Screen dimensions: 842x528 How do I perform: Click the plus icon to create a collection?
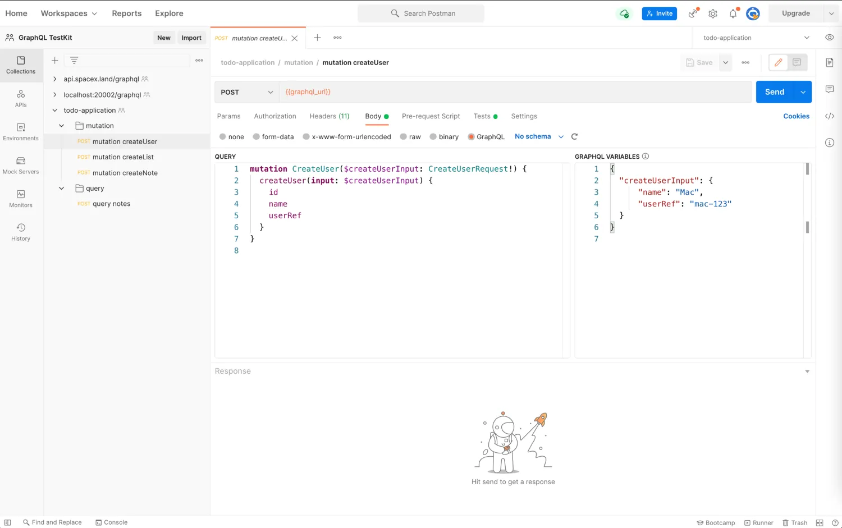tap(55, 60)
